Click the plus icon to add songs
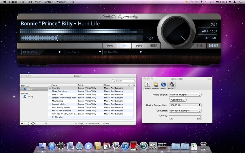The image size is (245, 153). point(22,123)
